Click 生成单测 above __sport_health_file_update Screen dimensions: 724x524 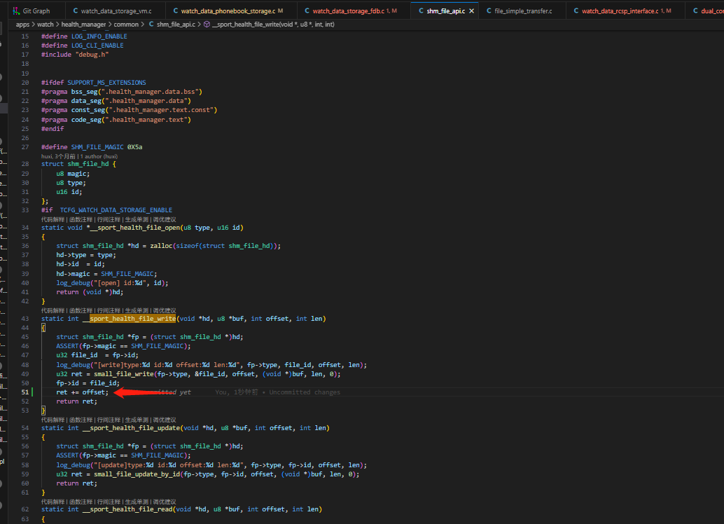137,420
